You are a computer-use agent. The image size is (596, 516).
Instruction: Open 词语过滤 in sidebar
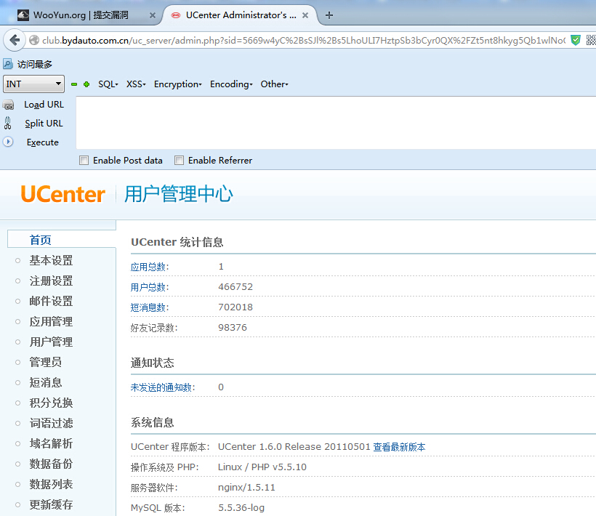[51, 423]
